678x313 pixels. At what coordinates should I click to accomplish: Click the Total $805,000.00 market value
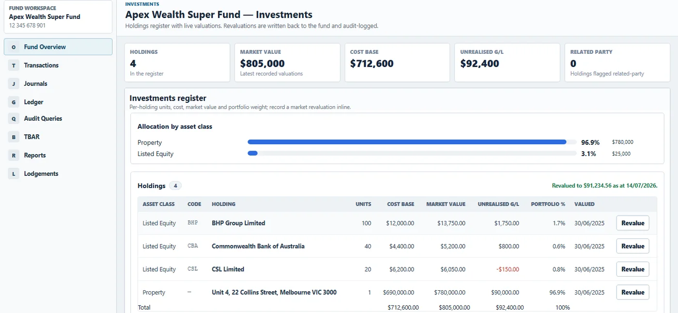coord(454,307)
